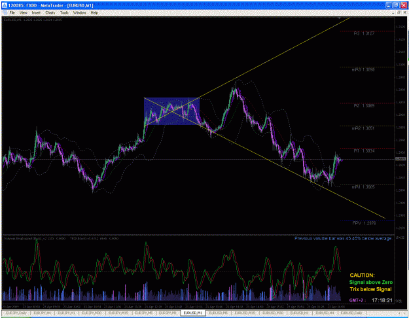
Task: Switch to the EURUSD,H4 chart tab
Action: pos(325,313)
